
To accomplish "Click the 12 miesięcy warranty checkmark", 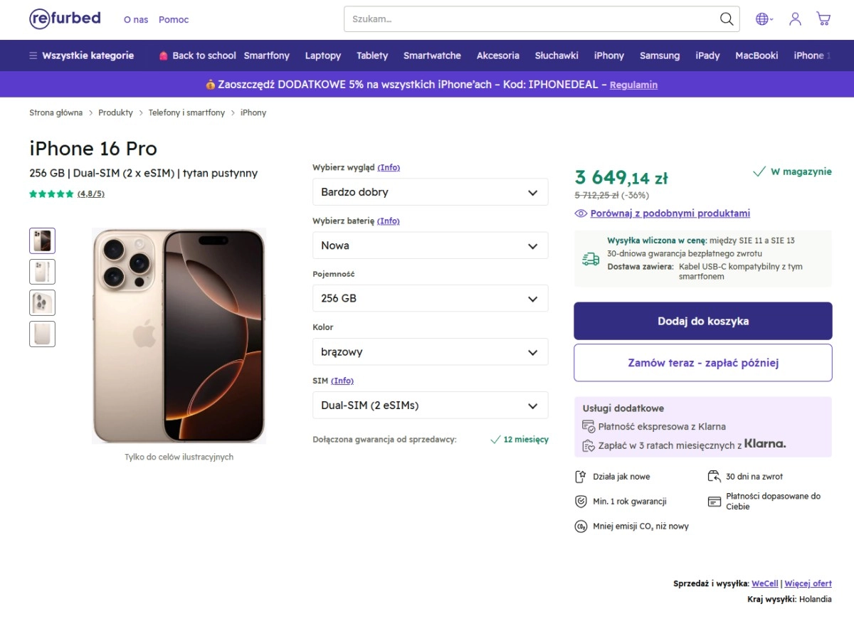I will tap(496, 440).
